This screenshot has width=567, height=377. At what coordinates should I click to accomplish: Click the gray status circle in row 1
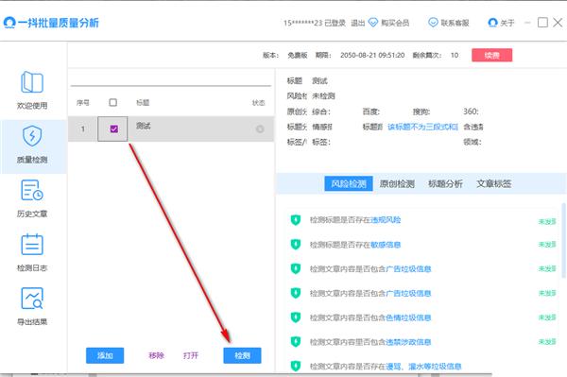coord(260,129)
